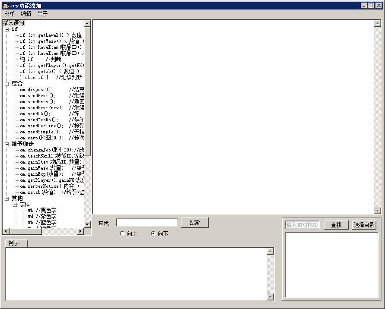
Task: Click the 字体 tree label
Action: pos(25,205)
